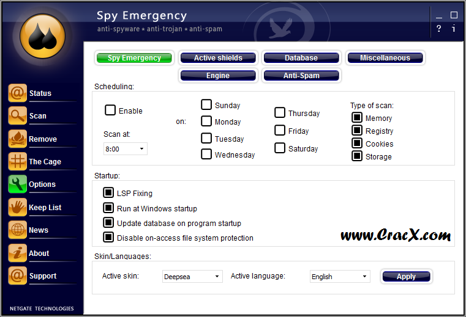Uncheck the LSP Fixing option

point(108,192)
